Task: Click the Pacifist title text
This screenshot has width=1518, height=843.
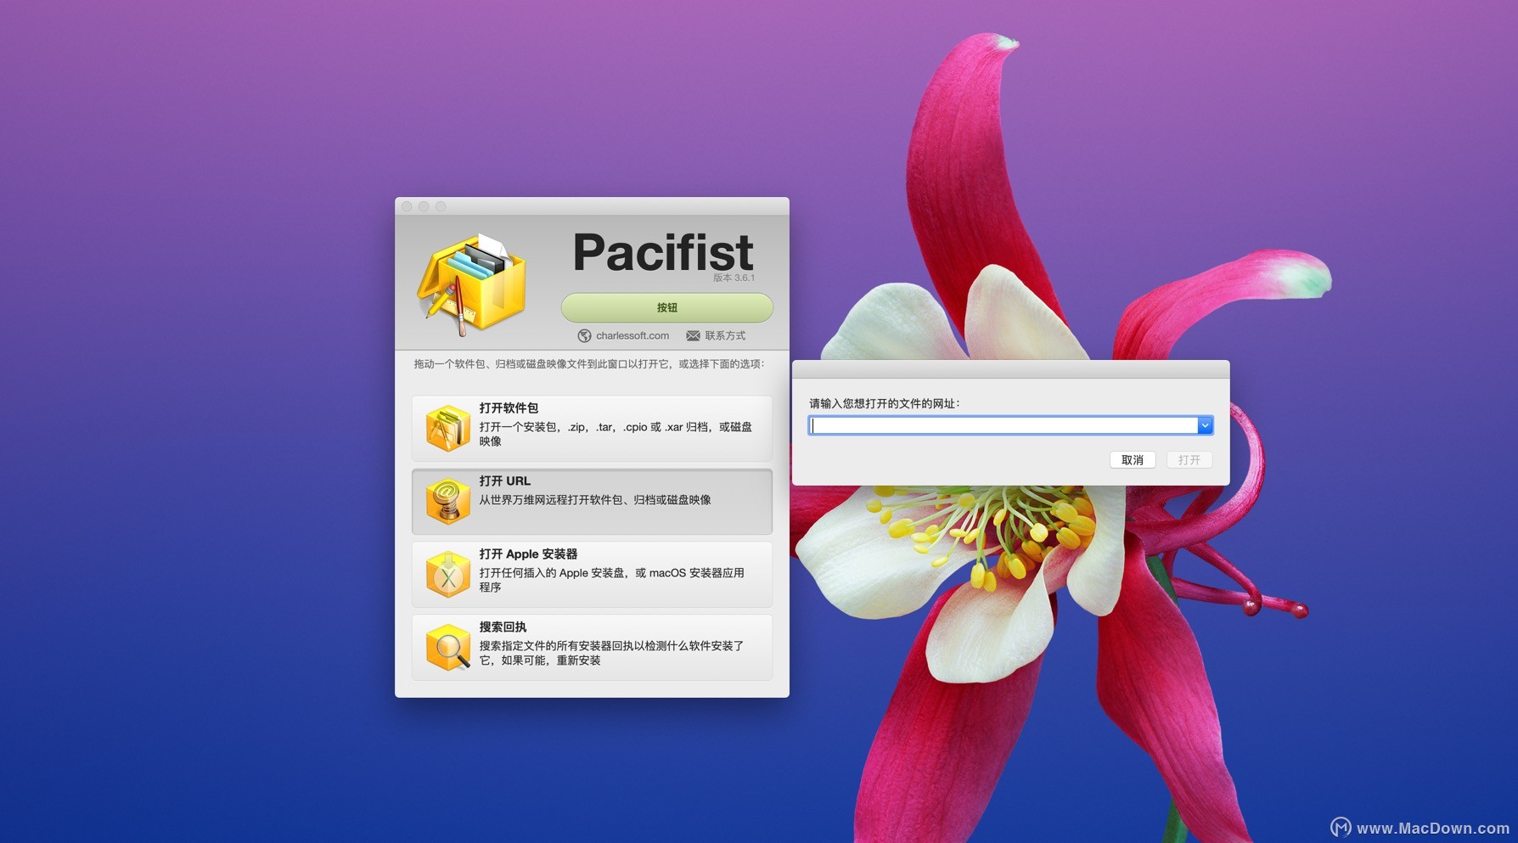Action: click(663, 252)
